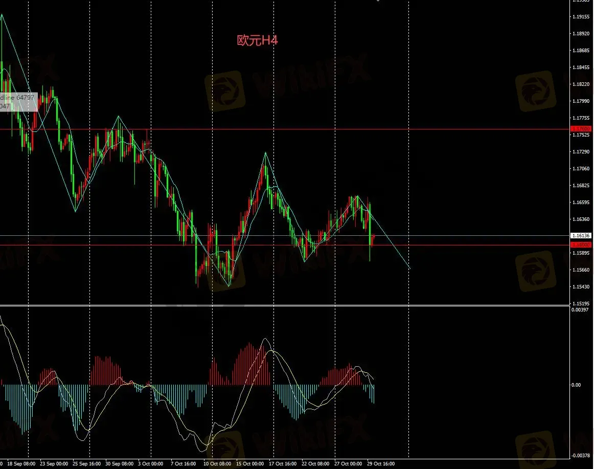The width and height of the screenshot is (594, 469).
Task: Click the 1.15660 price axis label
Action: tap(581, 270)
